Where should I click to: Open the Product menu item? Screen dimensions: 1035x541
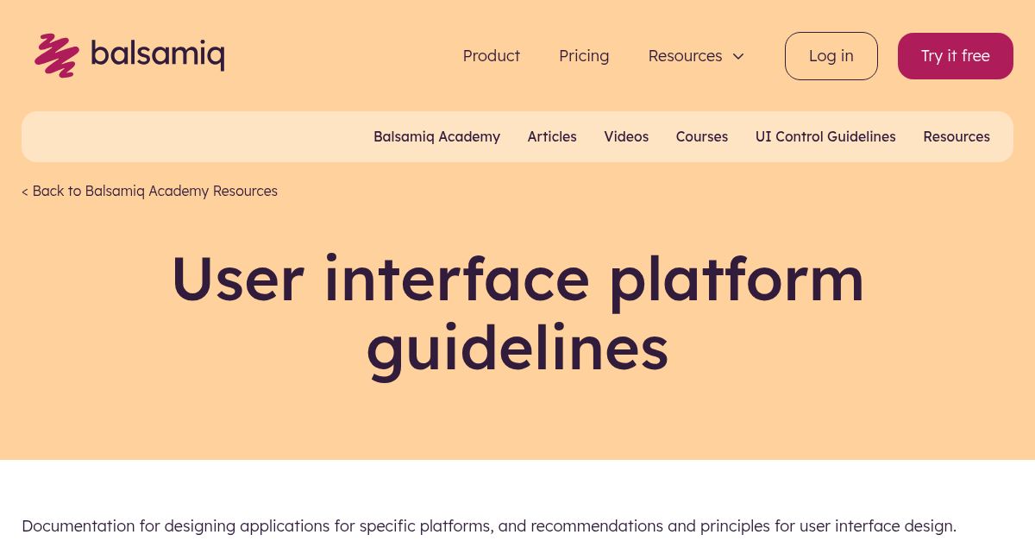point(491,56)
